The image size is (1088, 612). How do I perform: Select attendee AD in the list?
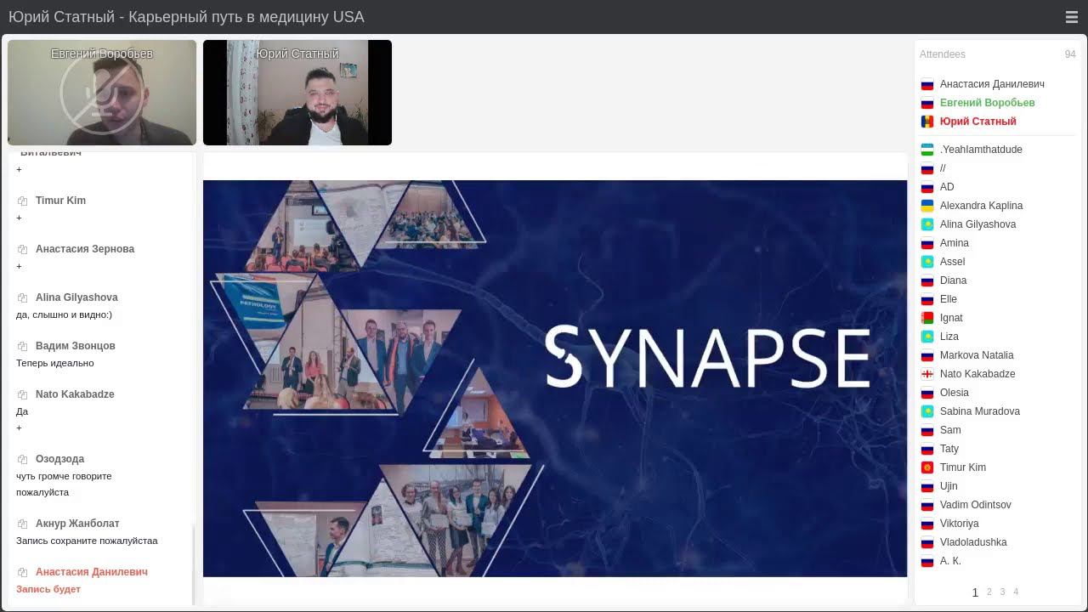947,187
